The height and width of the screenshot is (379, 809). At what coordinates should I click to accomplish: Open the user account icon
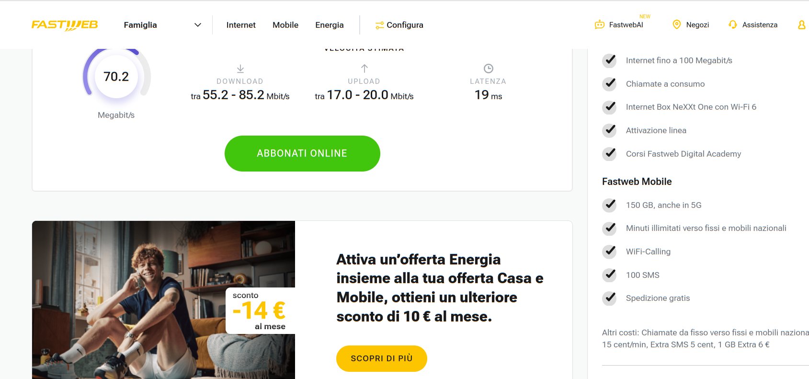[801, 24]
